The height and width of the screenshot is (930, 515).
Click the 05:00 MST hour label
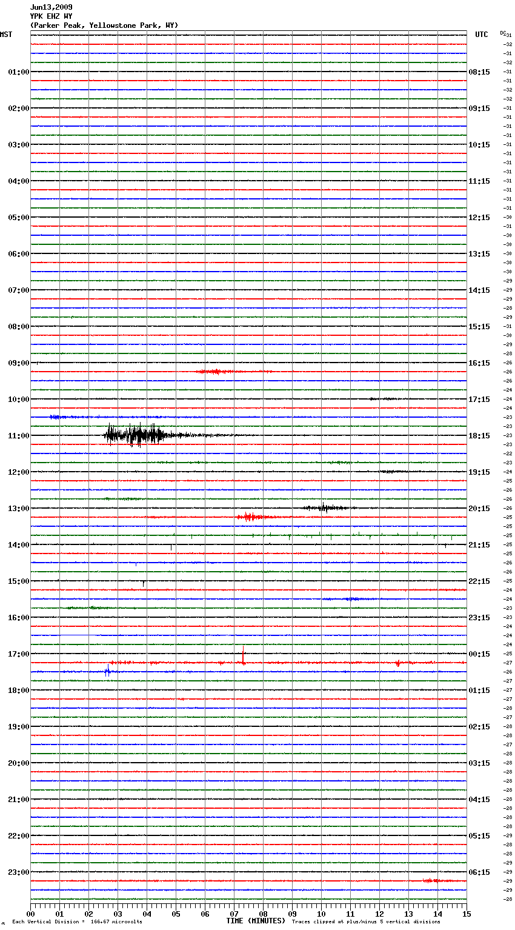(19, 218)
